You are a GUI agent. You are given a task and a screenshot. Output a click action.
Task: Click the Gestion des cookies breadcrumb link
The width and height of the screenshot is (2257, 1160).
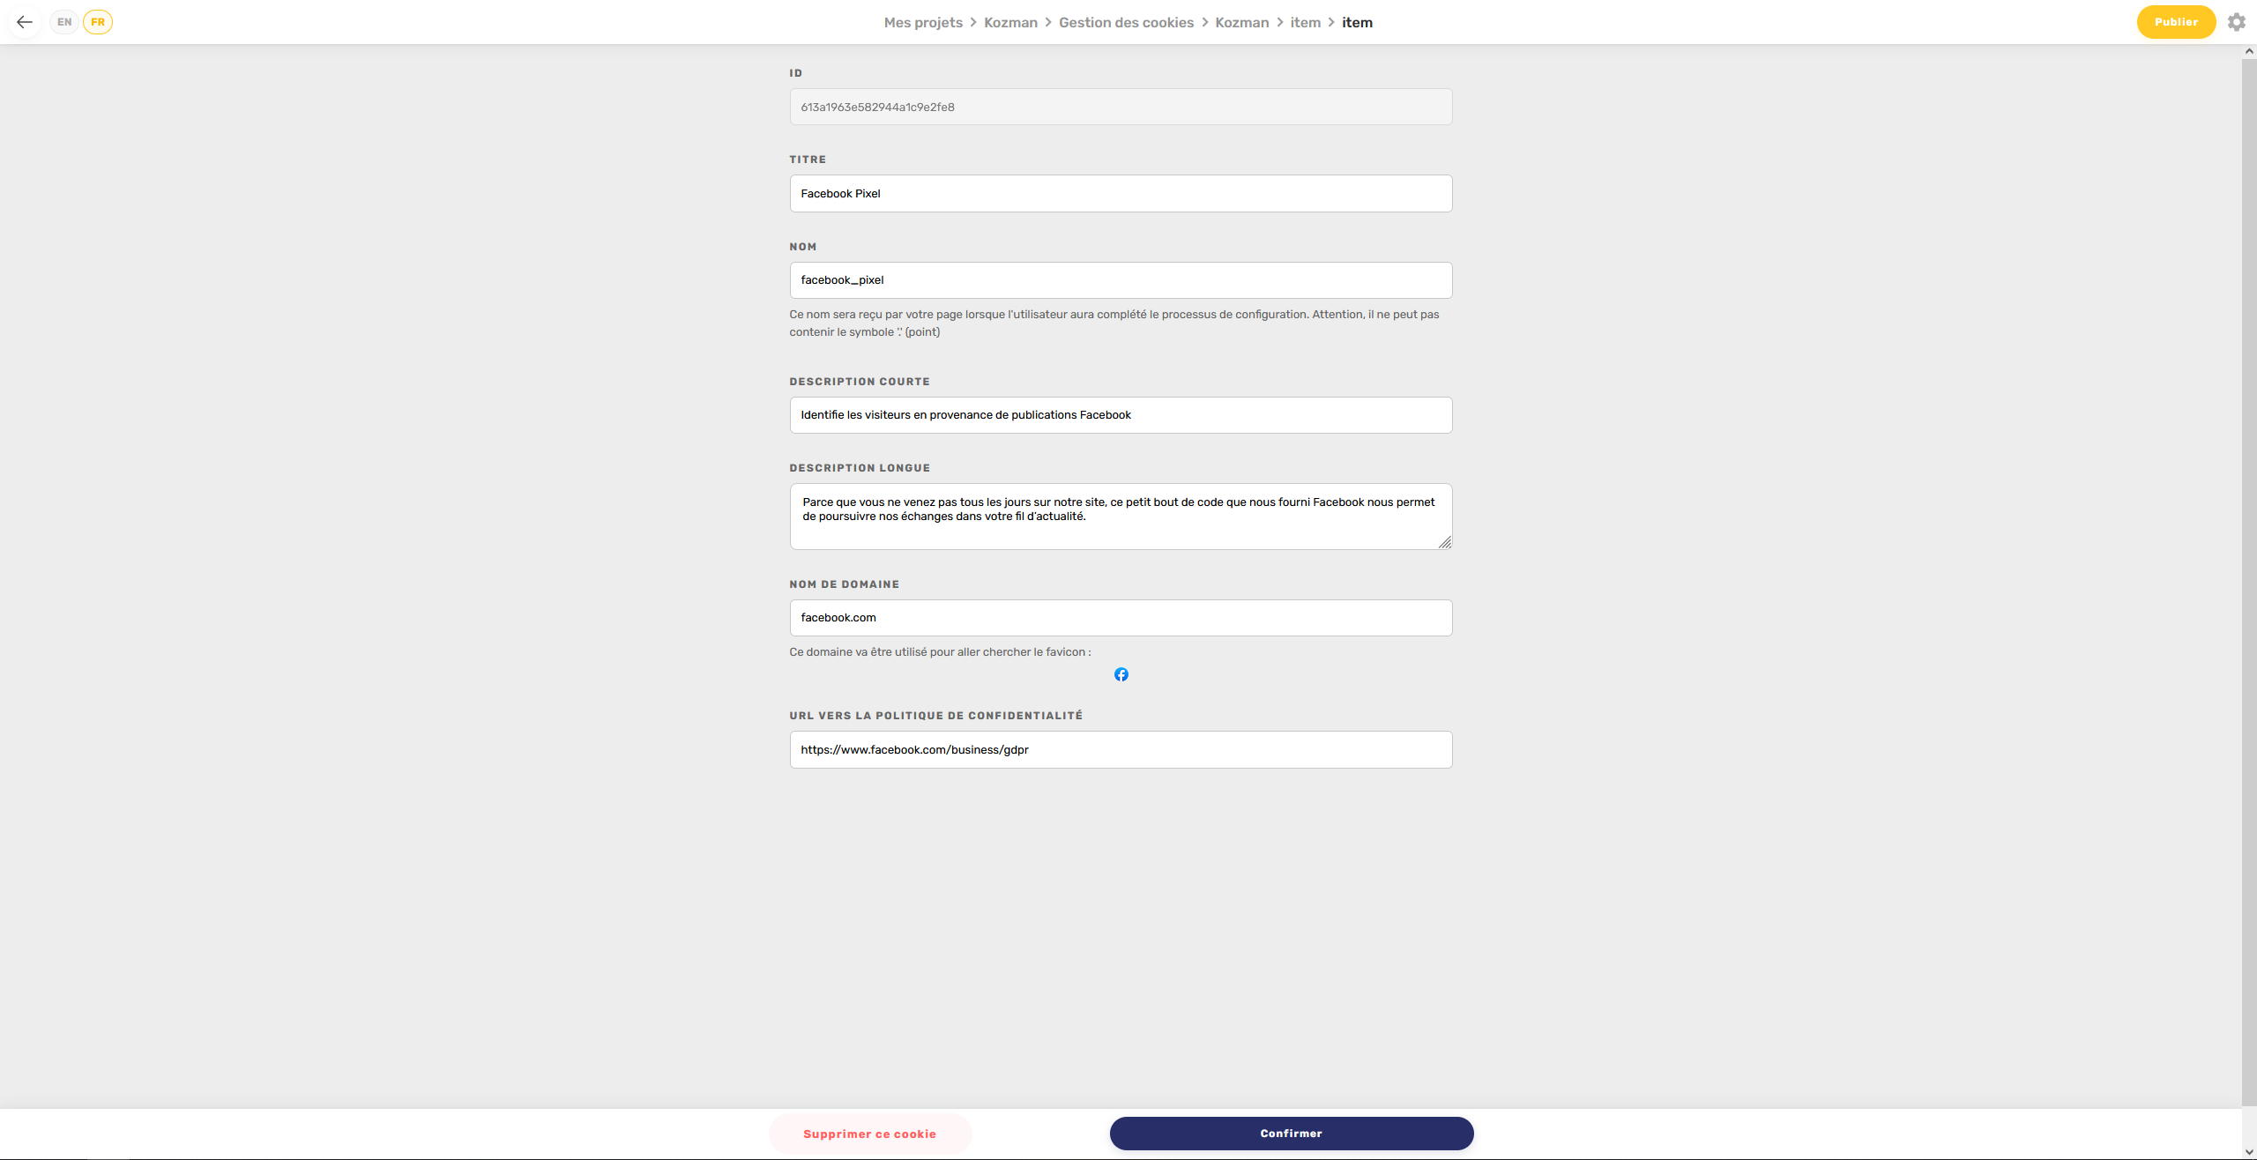(x=1126, y=22)
